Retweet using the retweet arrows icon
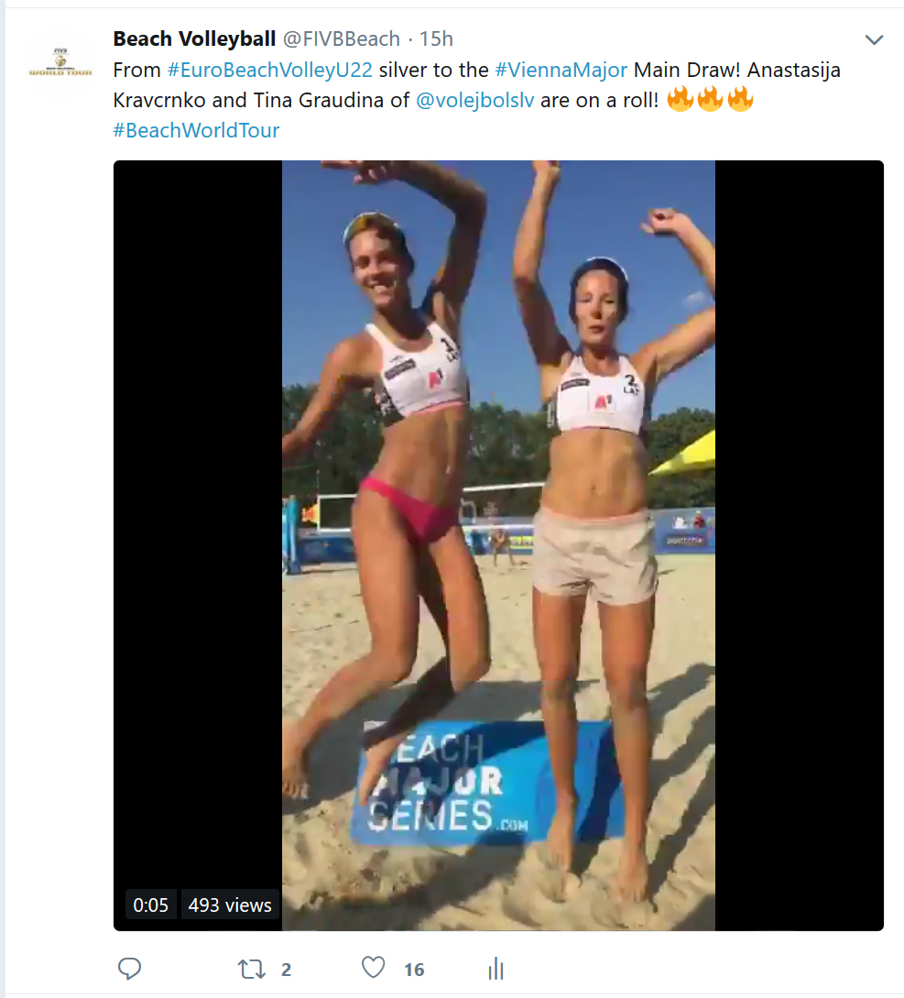The image size is (904, 998). [251, 970]
